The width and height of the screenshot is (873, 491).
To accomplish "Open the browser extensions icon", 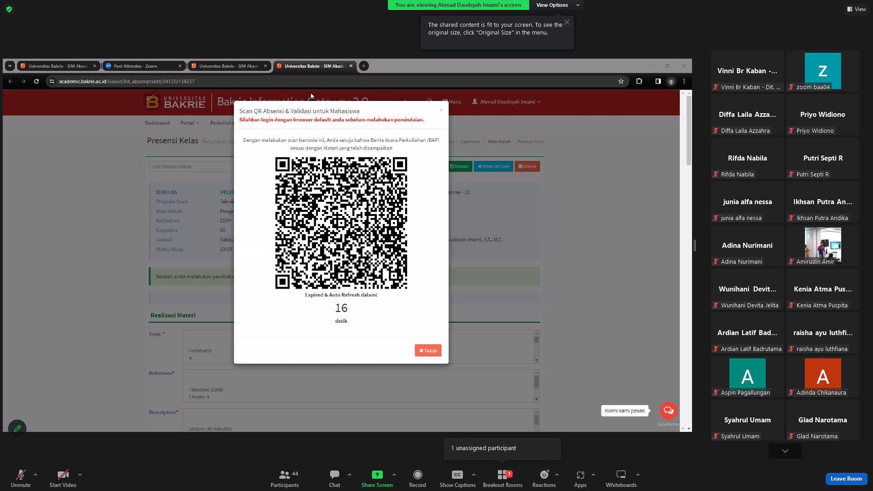I will [x=639, y=81].
